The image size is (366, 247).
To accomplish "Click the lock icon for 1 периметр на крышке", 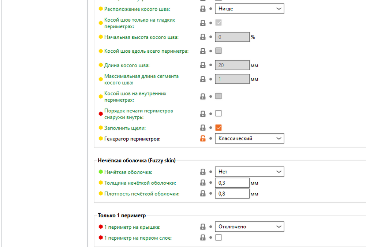I will [x=203, y=227].
